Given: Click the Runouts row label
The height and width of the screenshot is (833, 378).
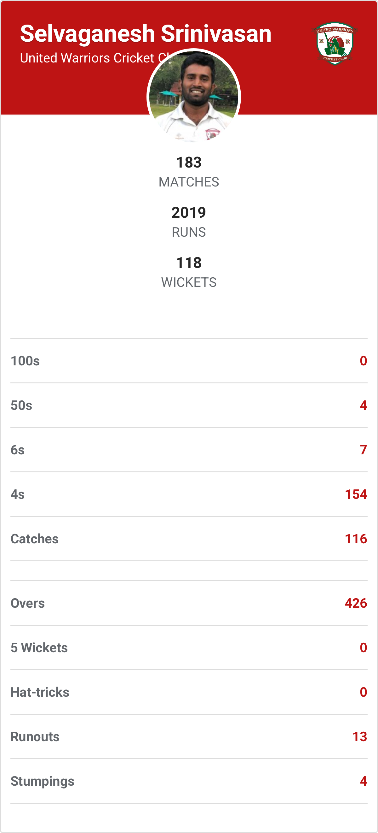Looking at the screenshot, I should coord(35,737).
